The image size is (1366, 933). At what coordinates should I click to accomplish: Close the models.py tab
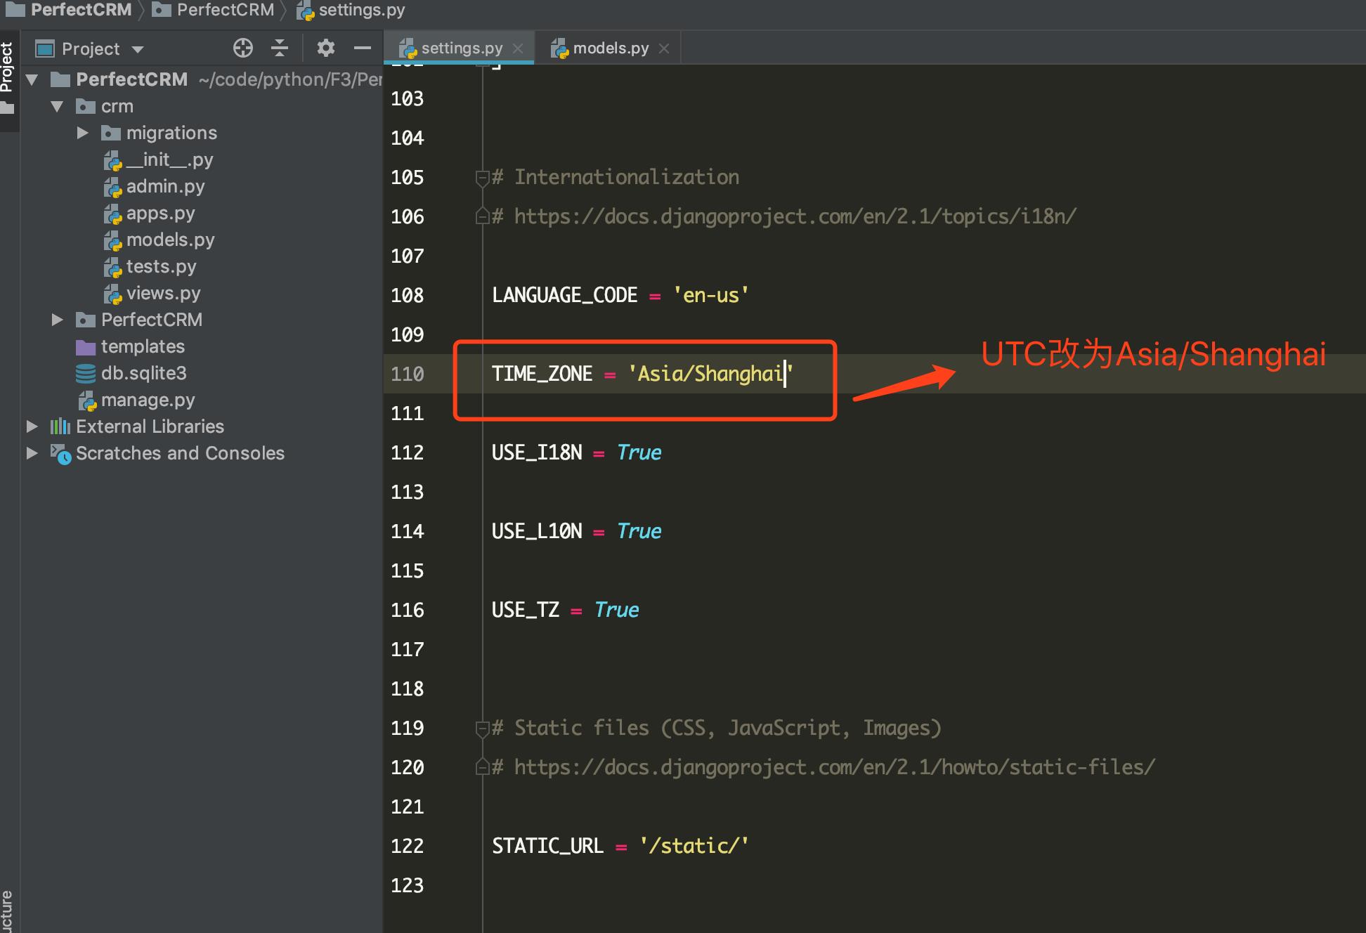664,48
